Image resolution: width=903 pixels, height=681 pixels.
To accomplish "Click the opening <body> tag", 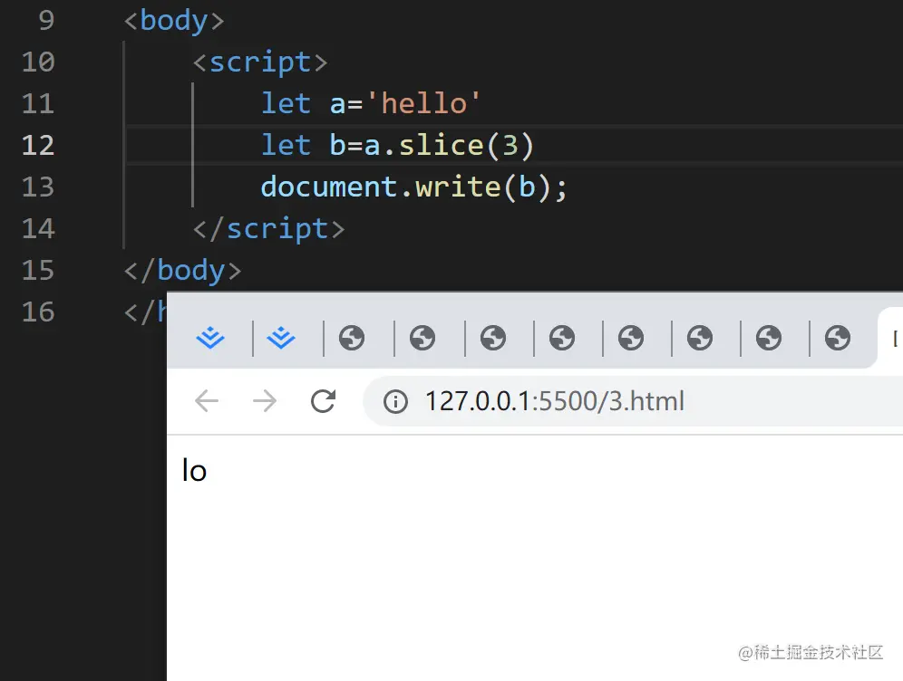I will [x=174, y=21].
